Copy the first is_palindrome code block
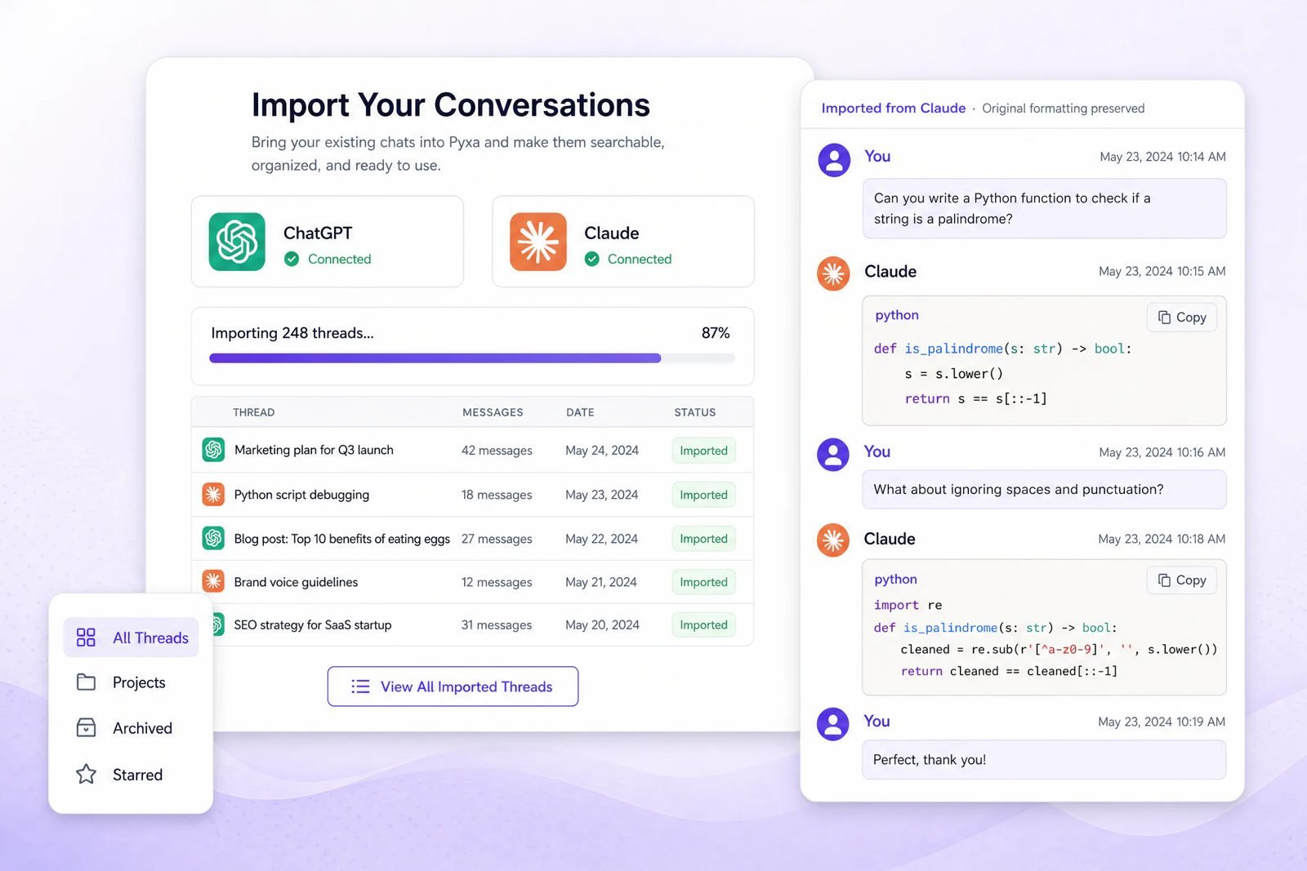Screen dimensions: 1307x871 pos(1182,318)
